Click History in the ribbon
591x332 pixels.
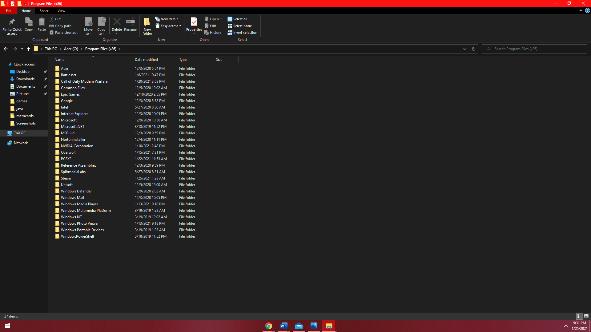(x=213, y=33)
